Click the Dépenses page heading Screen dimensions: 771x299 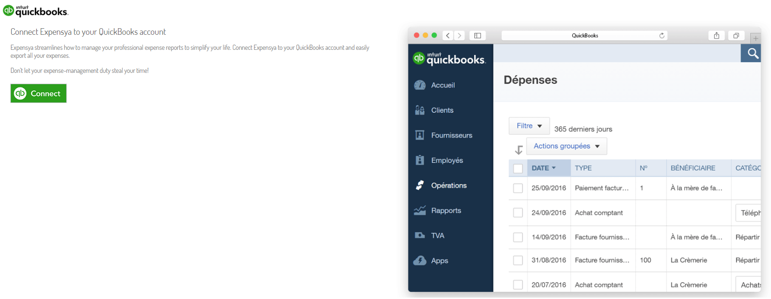pos(530,80)
